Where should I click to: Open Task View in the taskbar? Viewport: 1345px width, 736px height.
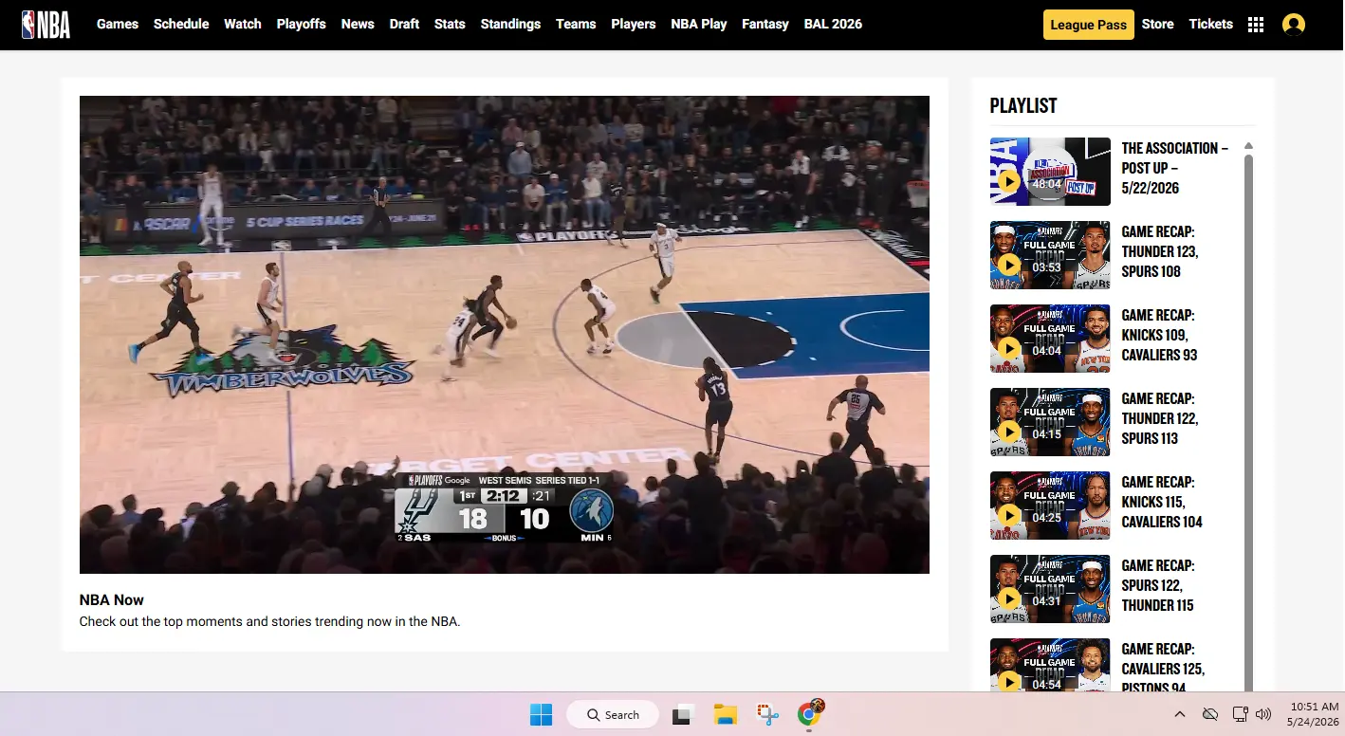(x=682, y=715)
